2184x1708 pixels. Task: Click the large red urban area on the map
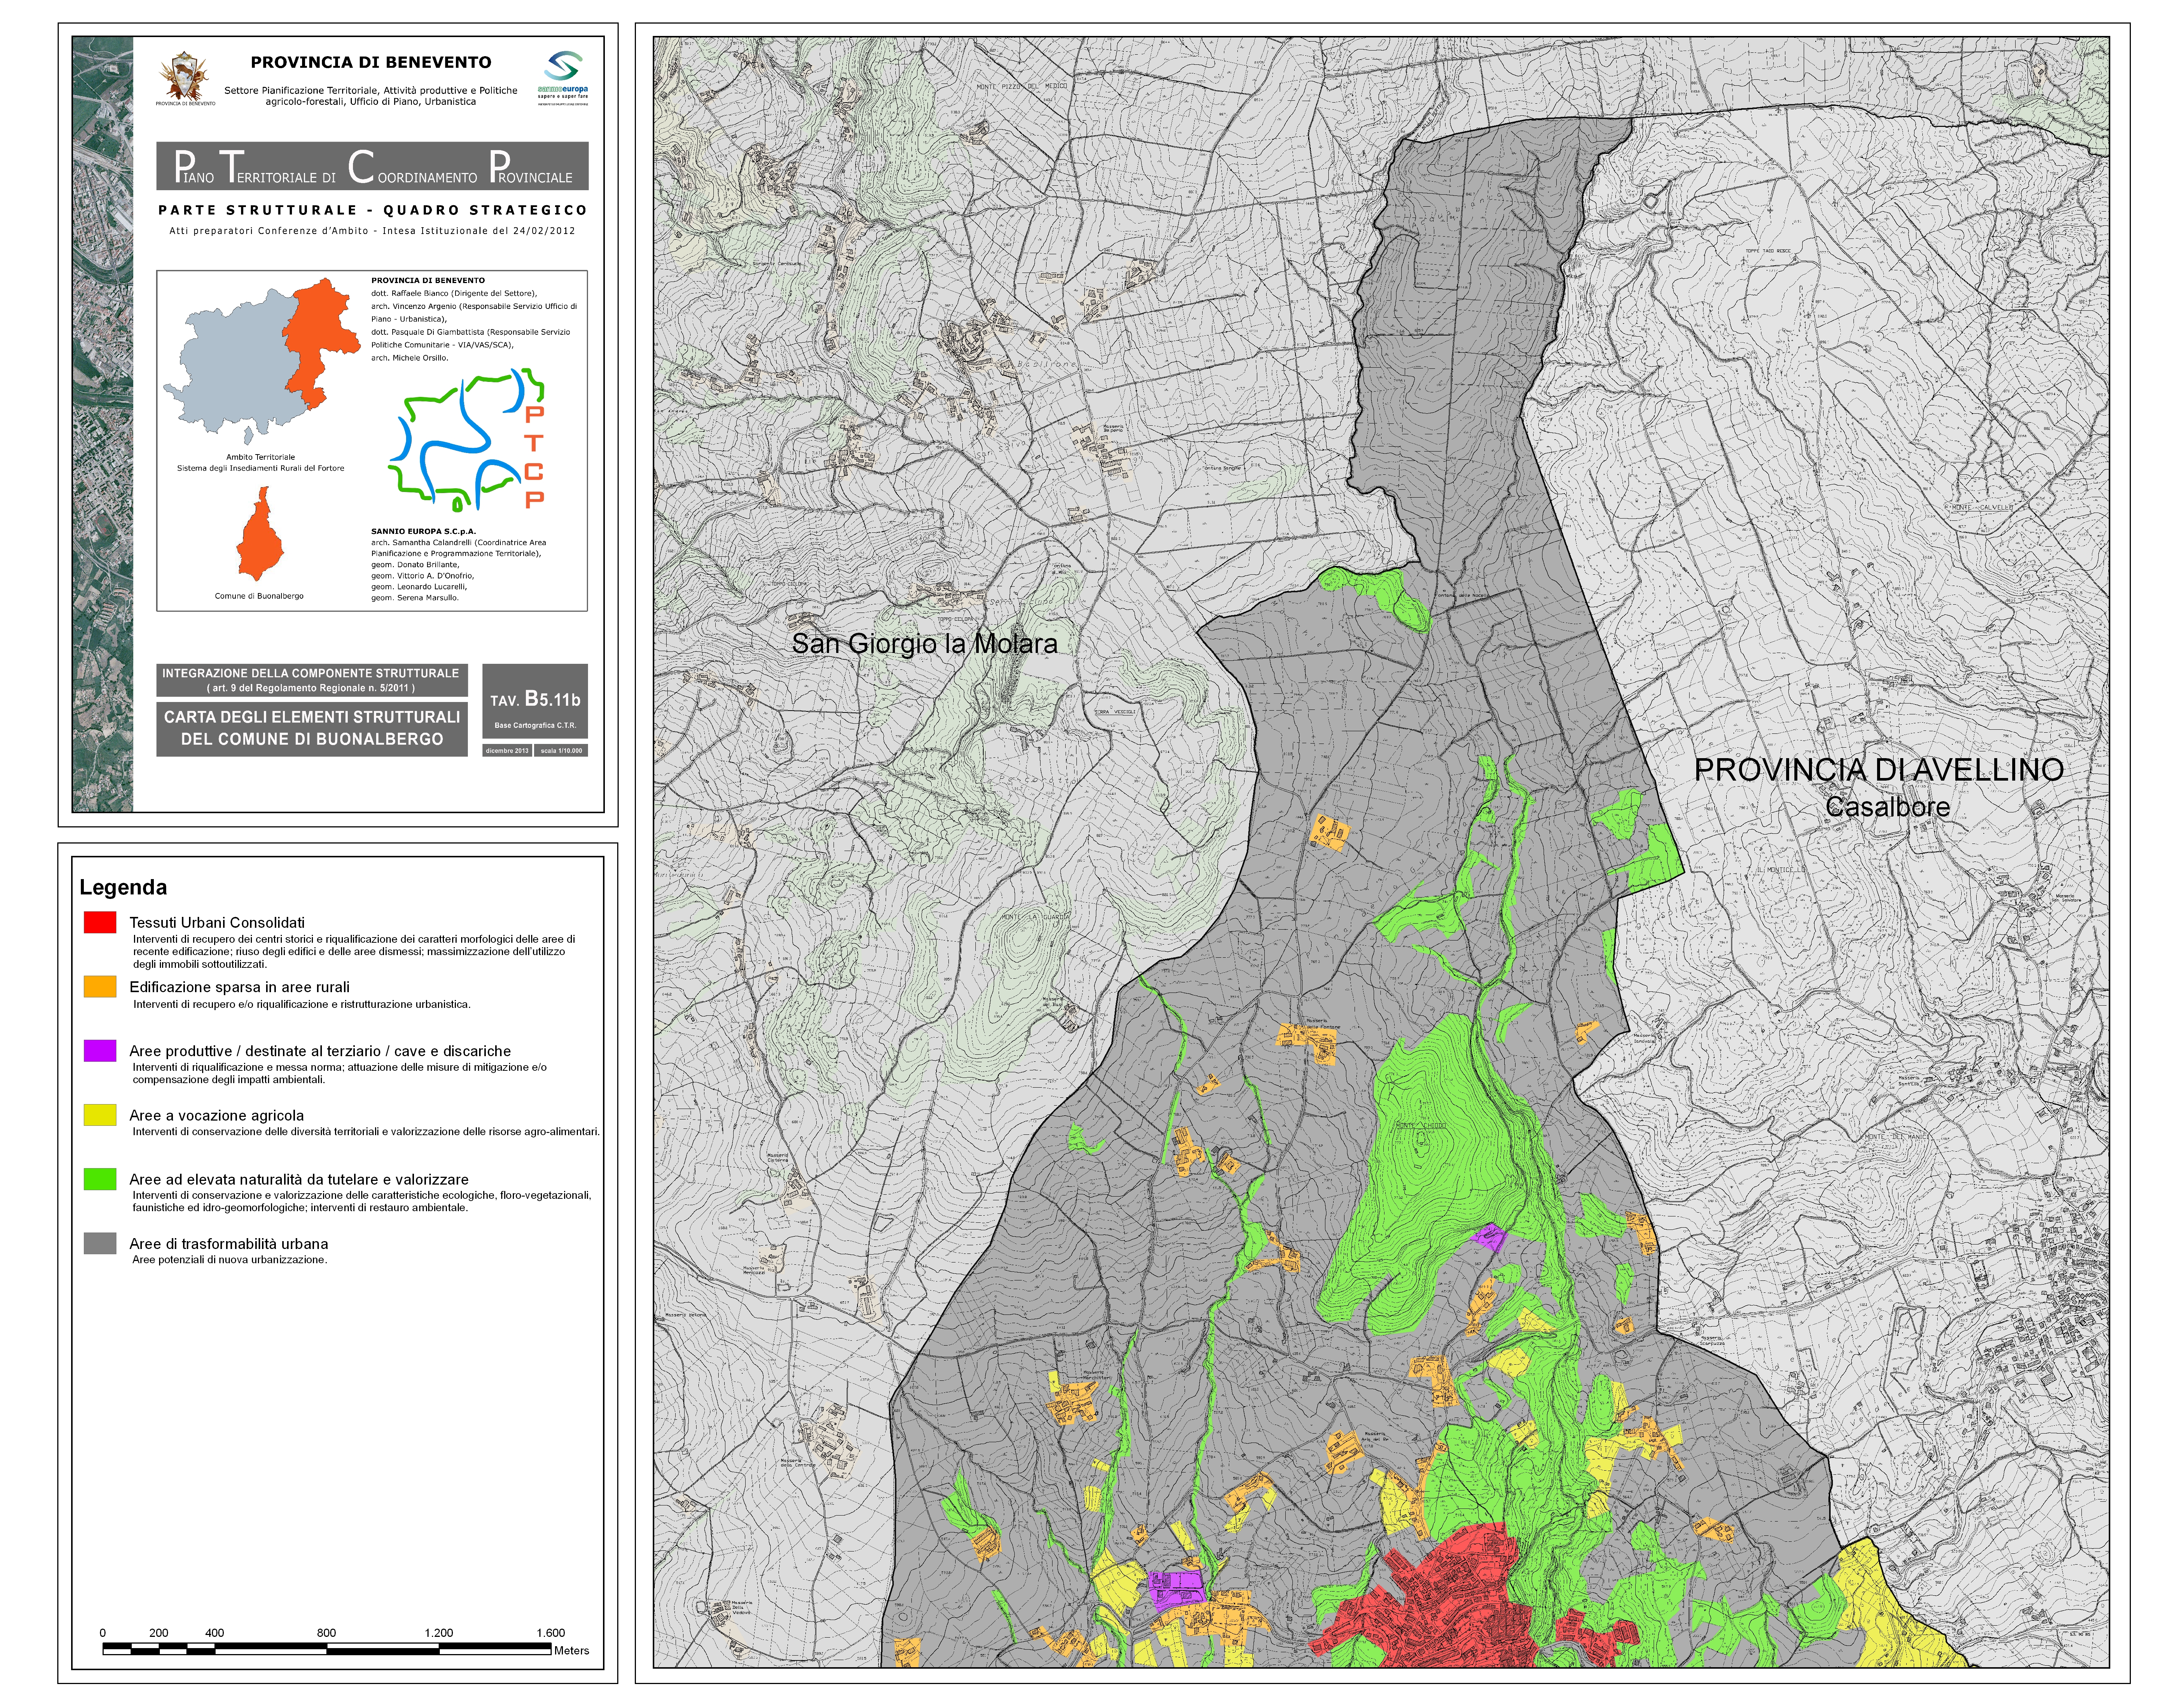tap(1450, 1600)
